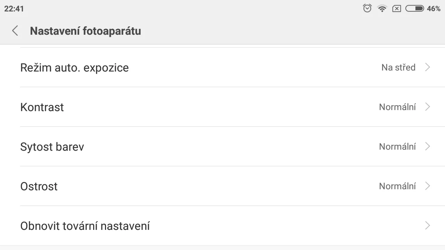445x250 pixels.
Task: Tap the Wi-Fi signal status icon
Action: pos(382,9)
